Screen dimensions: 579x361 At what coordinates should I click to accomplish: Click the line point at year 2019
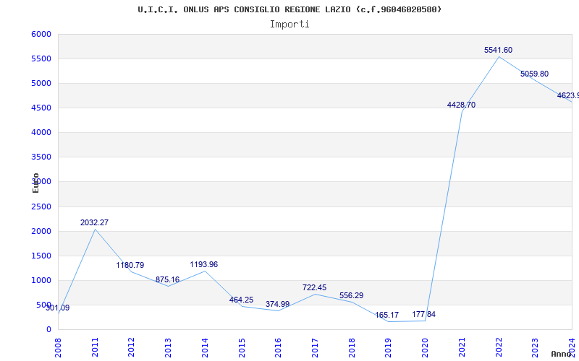coord(388,321)
